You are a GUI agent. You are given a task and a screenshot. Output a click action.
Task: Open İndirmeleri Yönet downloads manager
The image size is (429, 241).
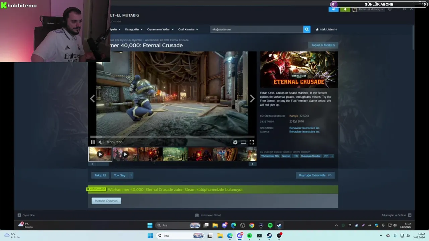(x=208, y=215)
